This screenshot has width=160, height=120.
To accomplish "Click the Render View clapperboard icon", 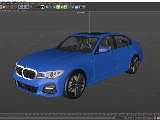I will tap(35, 7).
